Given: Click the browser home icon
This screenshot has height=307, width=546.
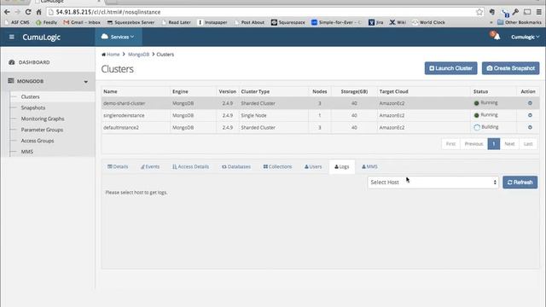Looking at the screenshot, I should [x=38, y=12].
